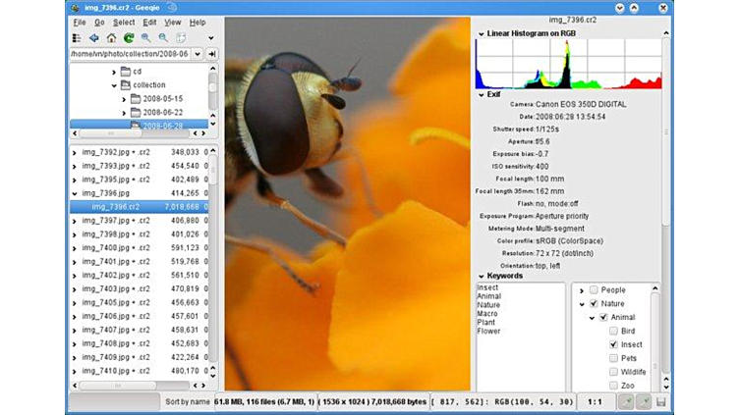739x415 pixels.
Task: Go to the home folder icon
Action: tap(111, 38)
